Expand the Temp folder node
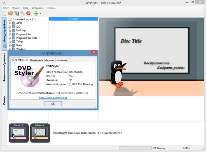Screen dimensions: 206x152 point(10,42)
